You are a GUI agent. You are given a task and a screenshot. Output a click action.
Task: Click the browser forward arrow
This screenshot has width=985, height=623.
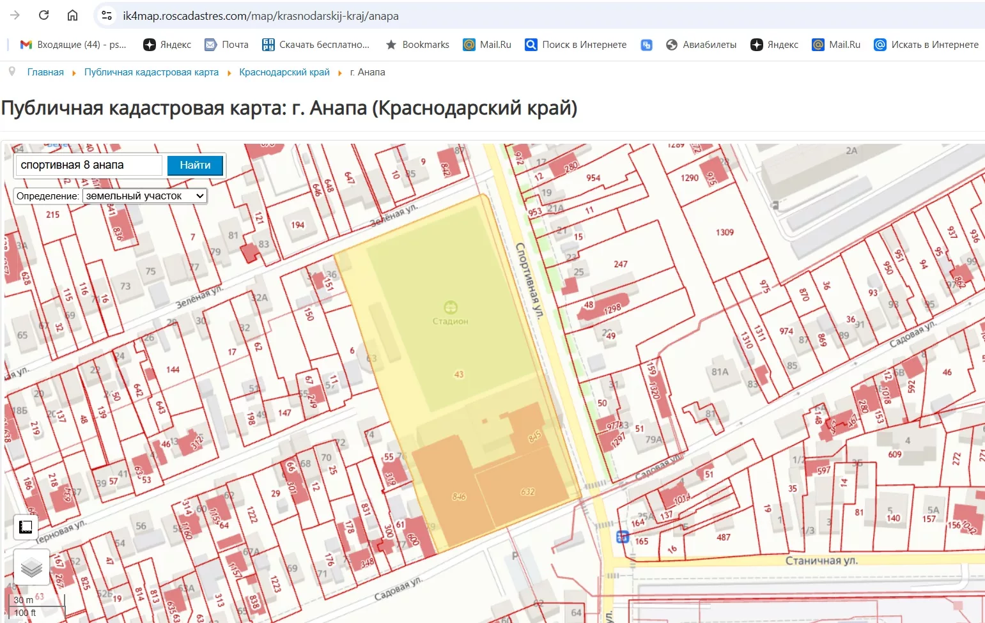tap(15, 15)
